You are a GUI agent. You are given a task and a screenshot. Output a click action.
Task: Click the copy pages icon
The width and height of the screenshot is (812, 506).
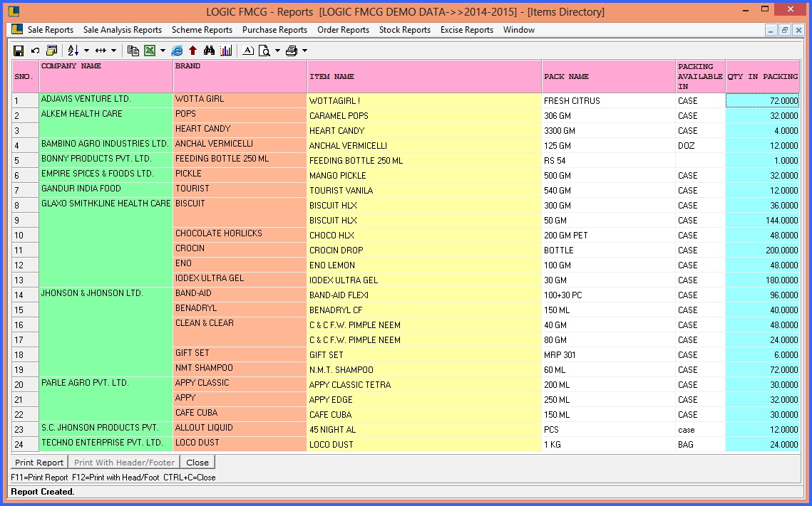[x=133, y=51]
